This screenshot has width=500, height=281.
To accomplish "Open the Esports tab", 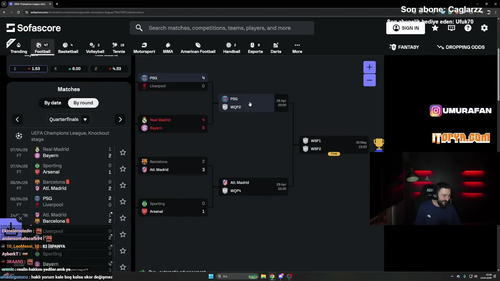I will (x=255, y=48).
